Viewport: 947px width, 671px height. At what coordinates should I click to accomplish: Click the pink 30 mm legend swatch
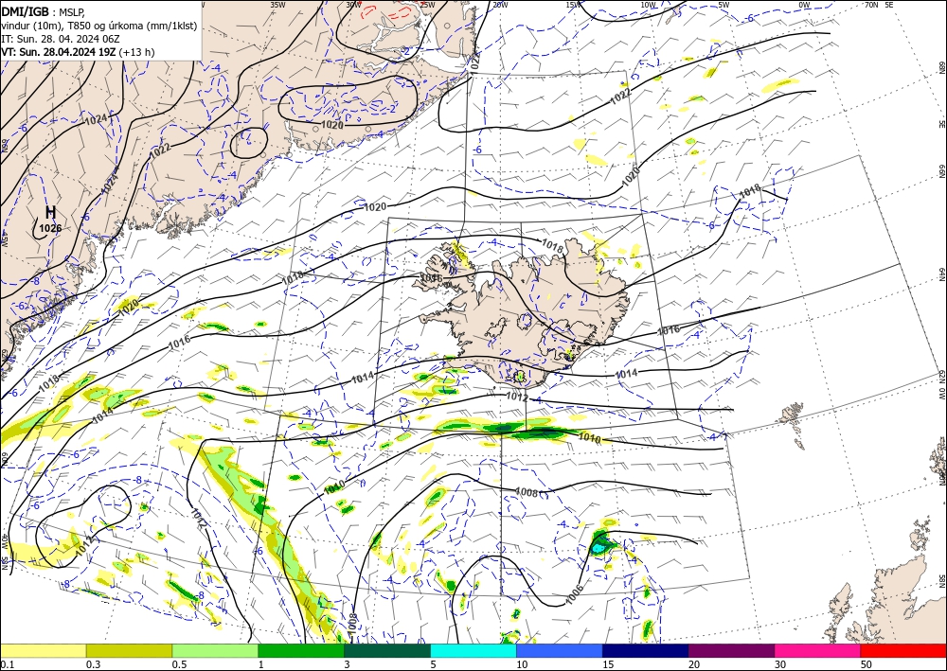[818, 650]
